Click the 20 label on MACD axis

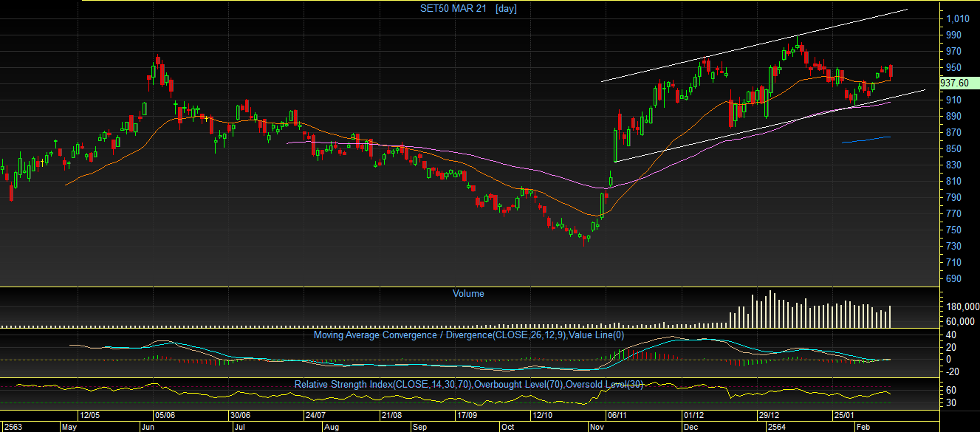951,347
